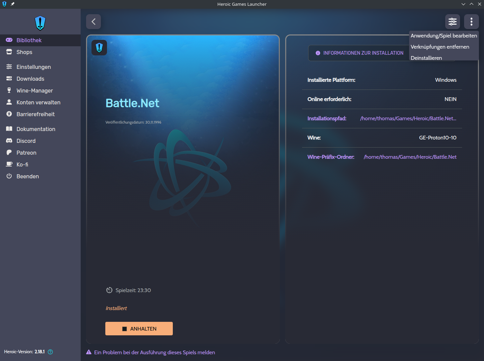Image resolution: width=484 pixels, height=361 pixels.
Task: Open Einstellungen in the sidebar
Action: (x=40, y=67)
